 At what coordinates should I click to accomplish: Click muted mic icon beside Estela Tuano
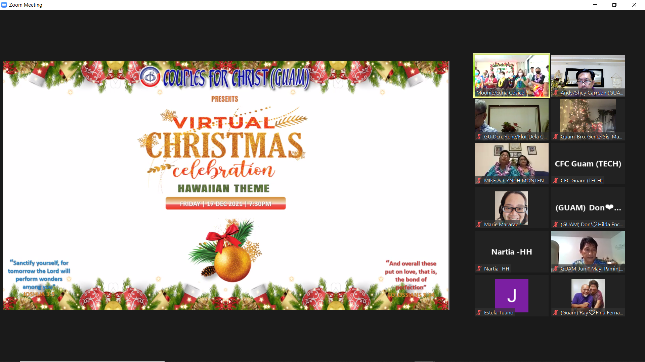click(x=479, y=313)
